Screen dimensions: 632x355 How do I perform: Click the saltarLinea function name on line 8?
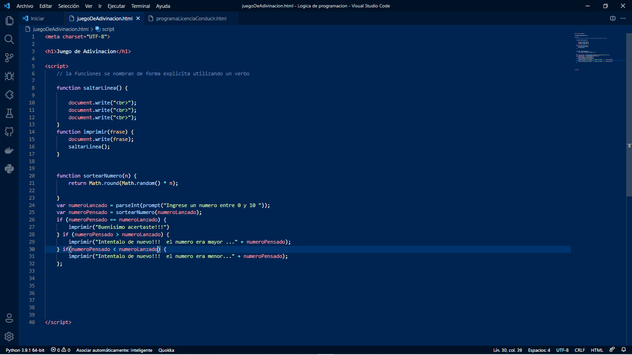tap(99, 88)
